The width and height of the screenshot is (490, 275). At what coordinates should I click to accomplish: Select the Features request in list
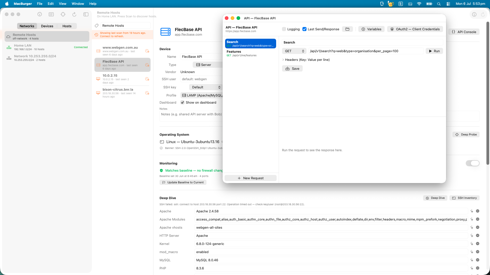[x=251, y=53]
